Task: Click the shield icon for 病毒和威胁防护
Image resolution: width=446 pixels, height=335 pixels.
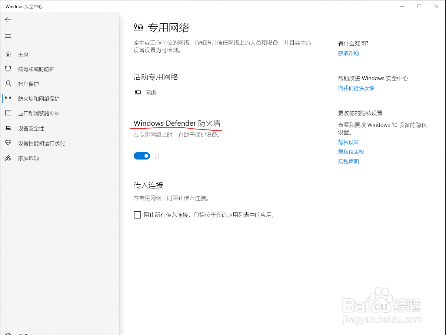Action: 8,69
